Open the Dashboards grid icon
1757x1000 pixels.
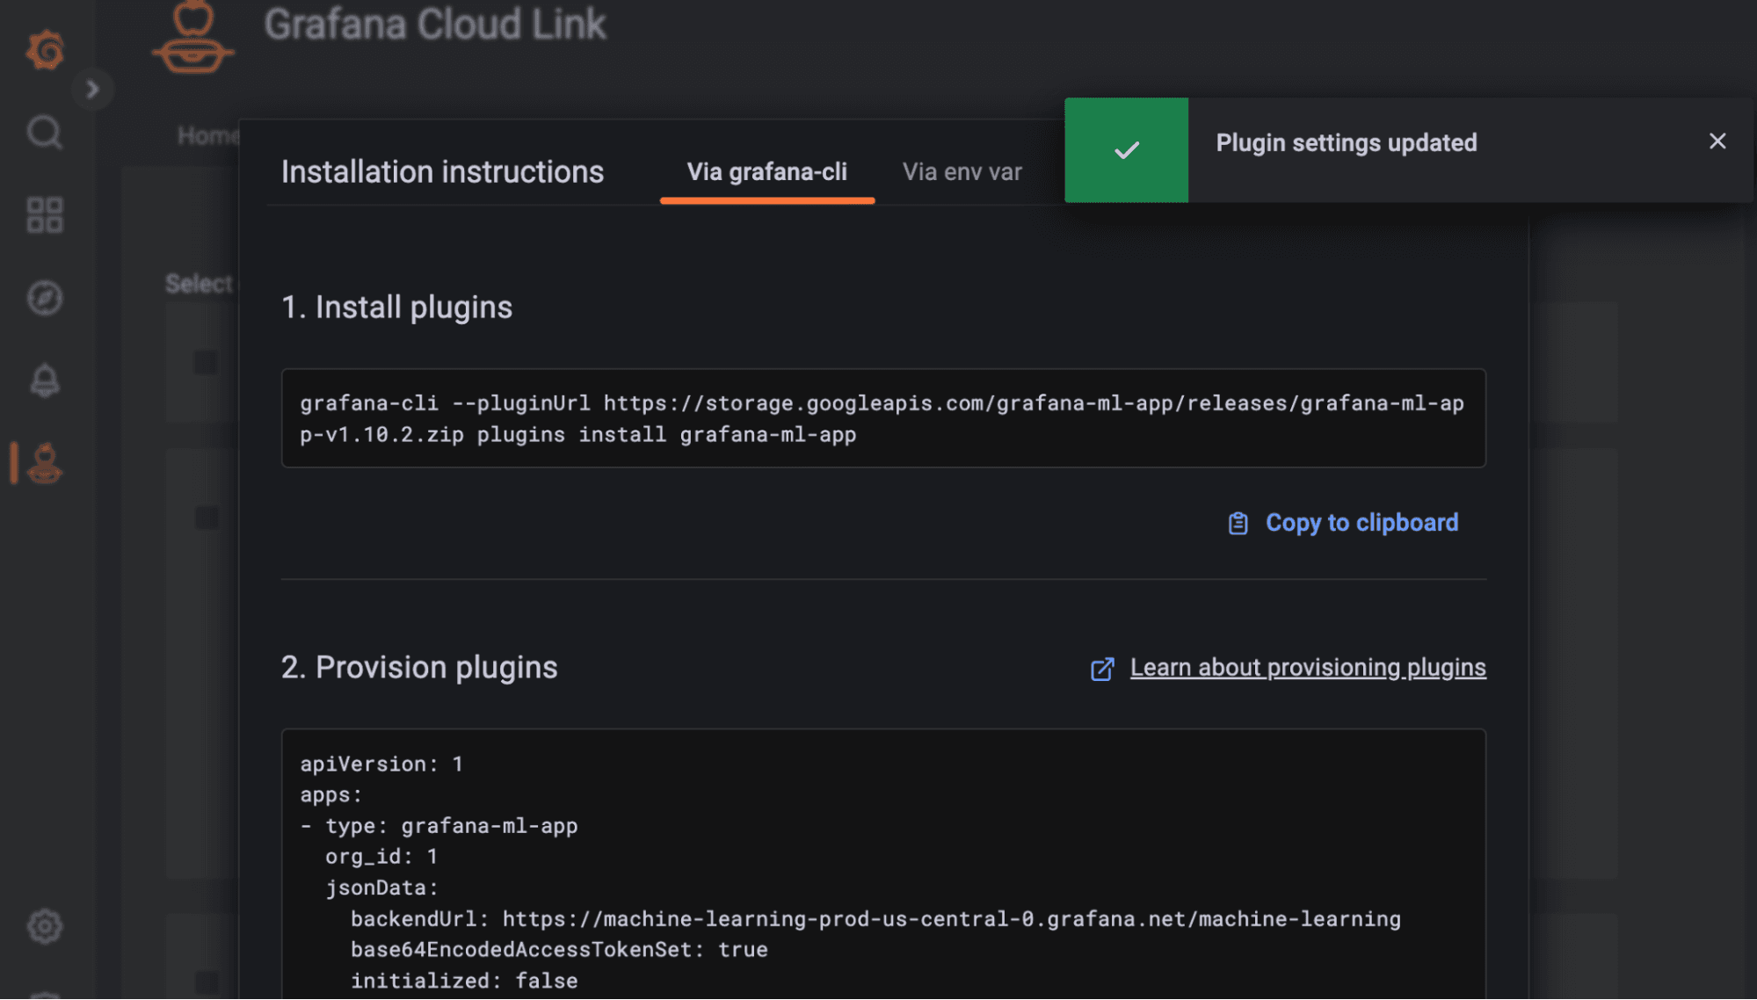pos(45,215)
